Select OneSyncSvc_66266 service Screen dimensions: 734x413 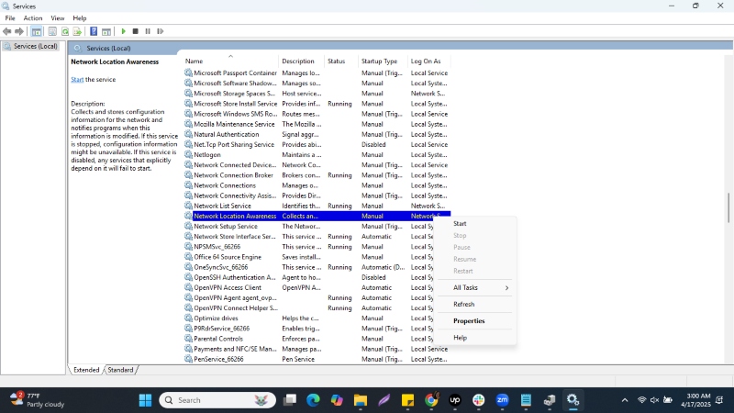pos(220,267)
